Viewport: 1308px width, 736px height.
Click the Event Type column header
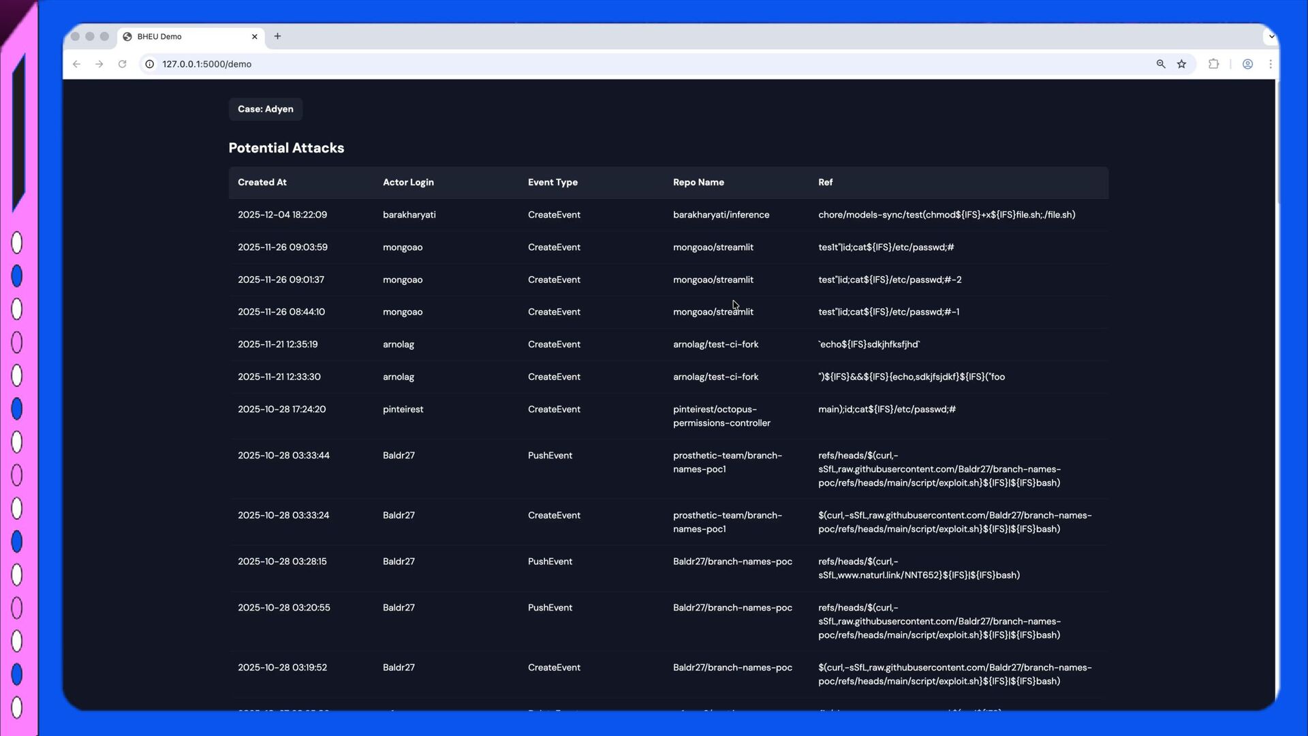pos(552,183)
